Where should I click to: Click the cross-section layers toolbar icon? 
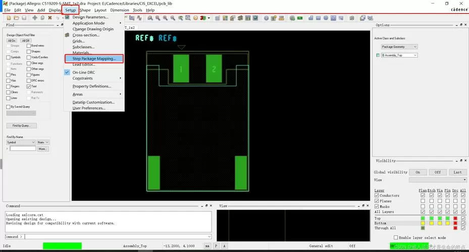(240, 18)
